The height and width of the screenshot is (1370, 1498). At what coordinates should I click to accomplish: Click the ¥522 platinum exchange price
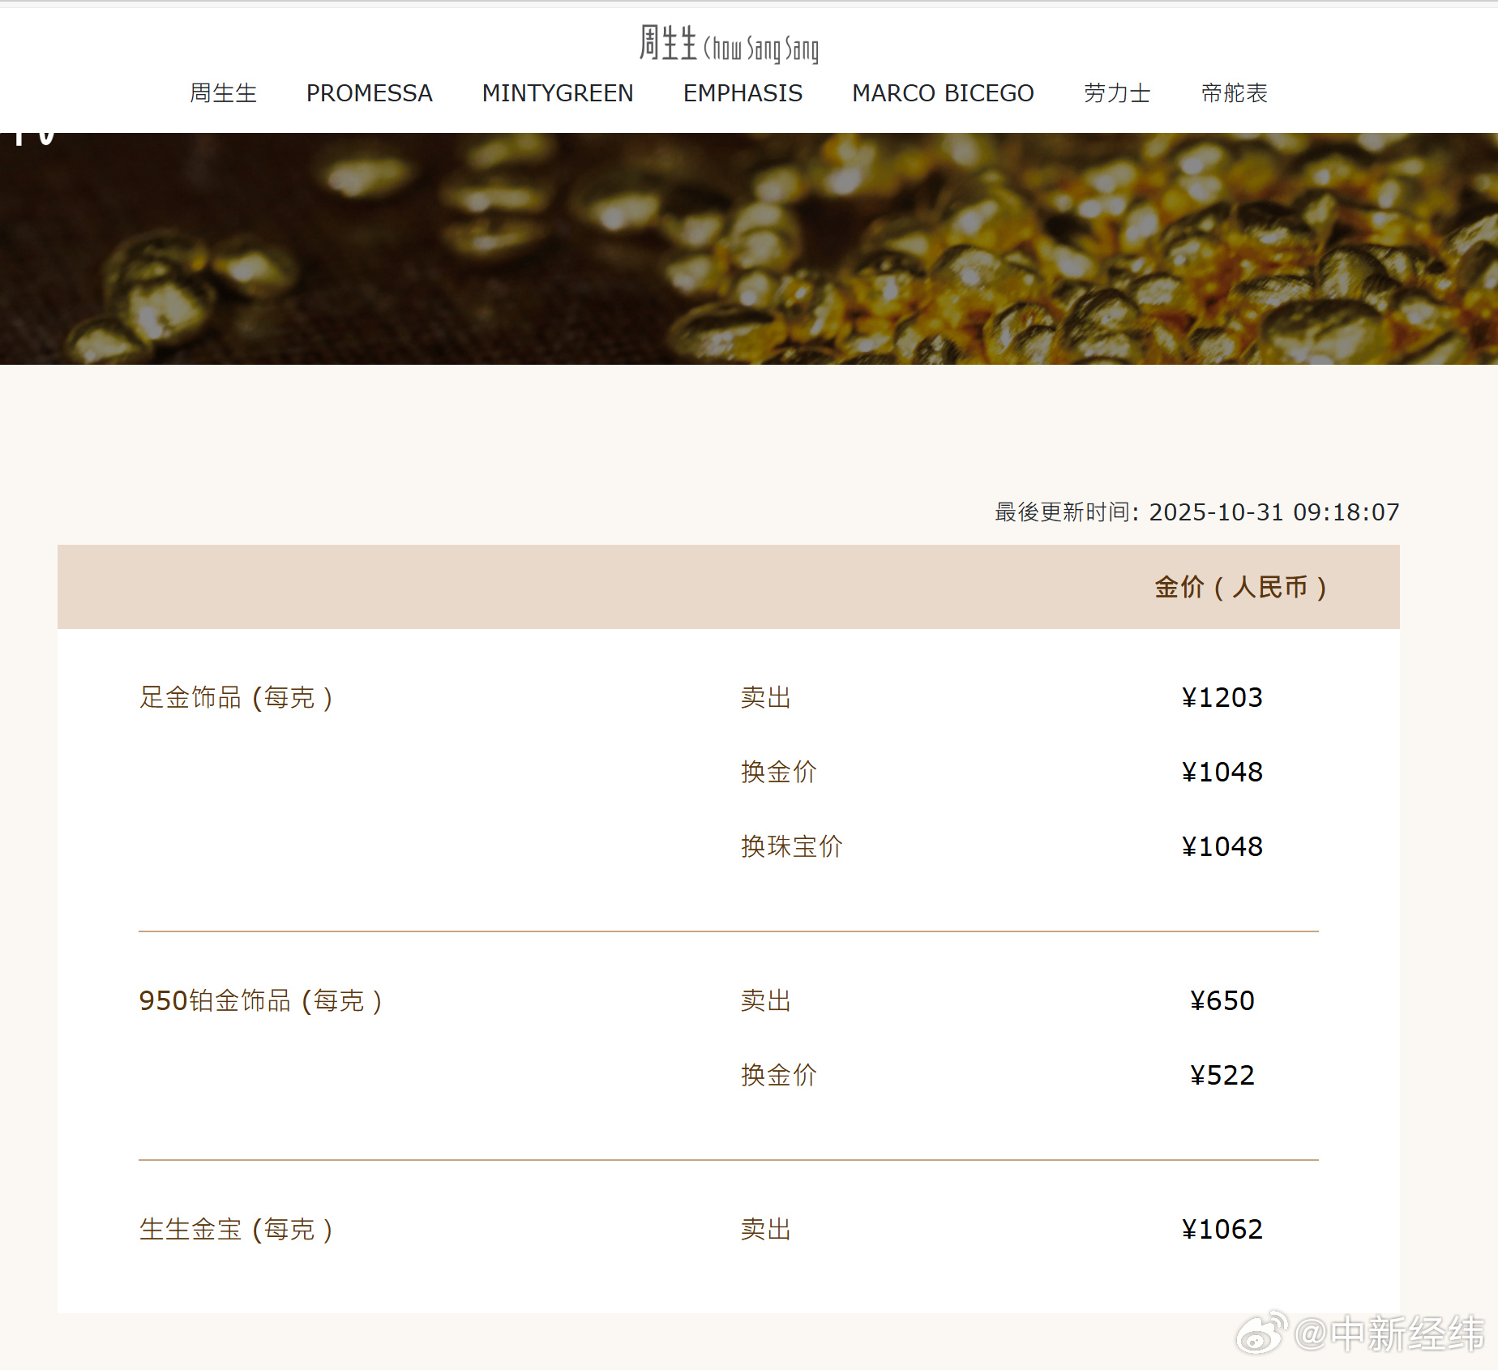pyautogui.click(x=1222, y=1075)
